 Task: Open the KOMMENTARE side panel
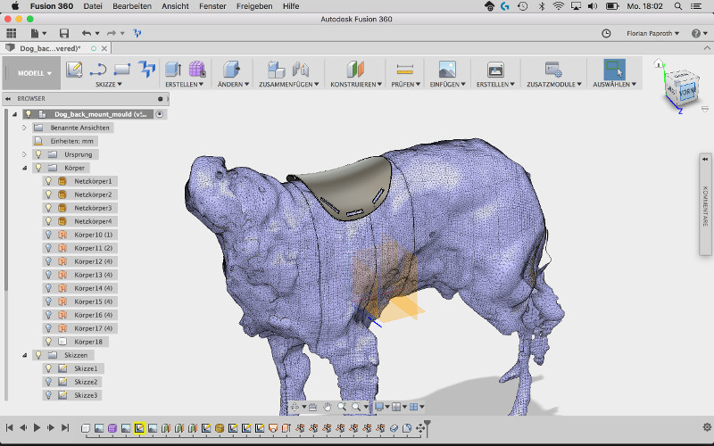(704, 205)
